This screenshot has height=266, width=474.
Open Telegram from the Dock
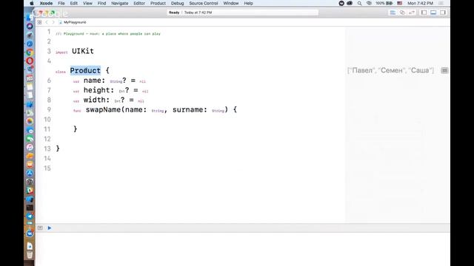pyautogui.click(x=30, y=216)
